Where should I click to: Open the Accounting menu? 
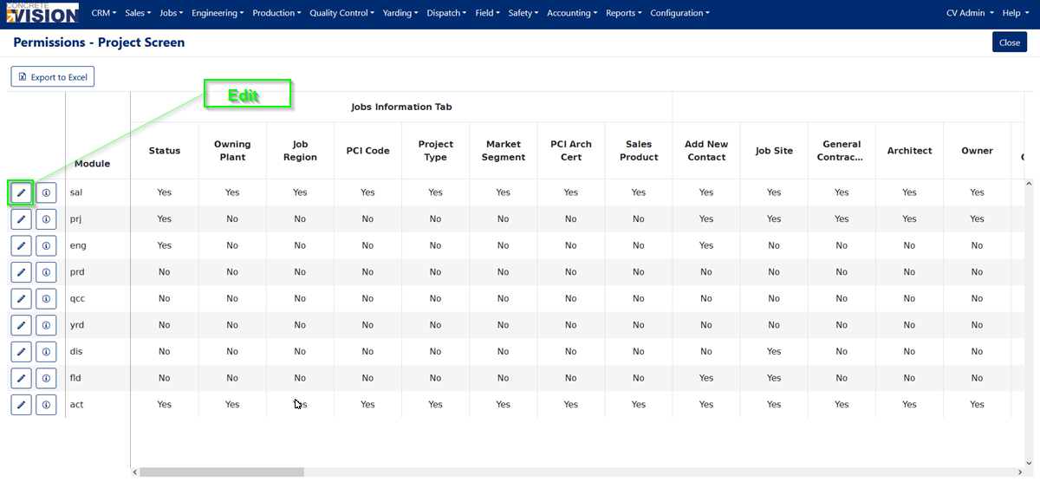pyautogui.click(x=572, y=13)
